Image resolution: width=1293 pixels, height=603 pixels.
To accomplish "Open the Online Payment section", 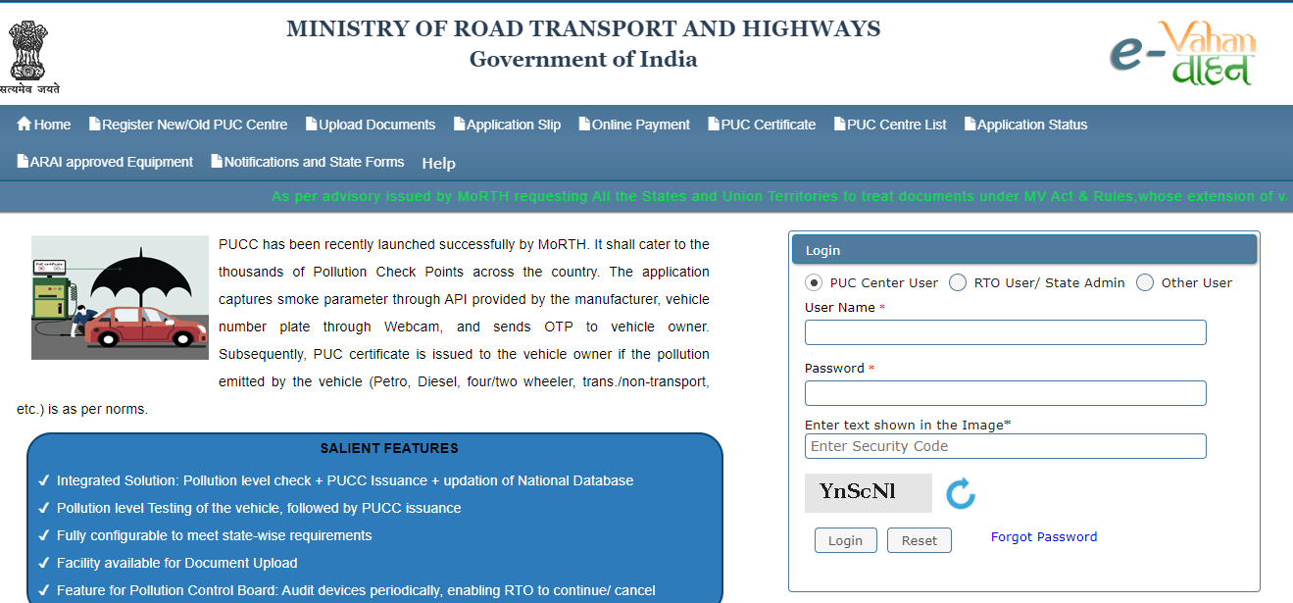I will point(633,124).
